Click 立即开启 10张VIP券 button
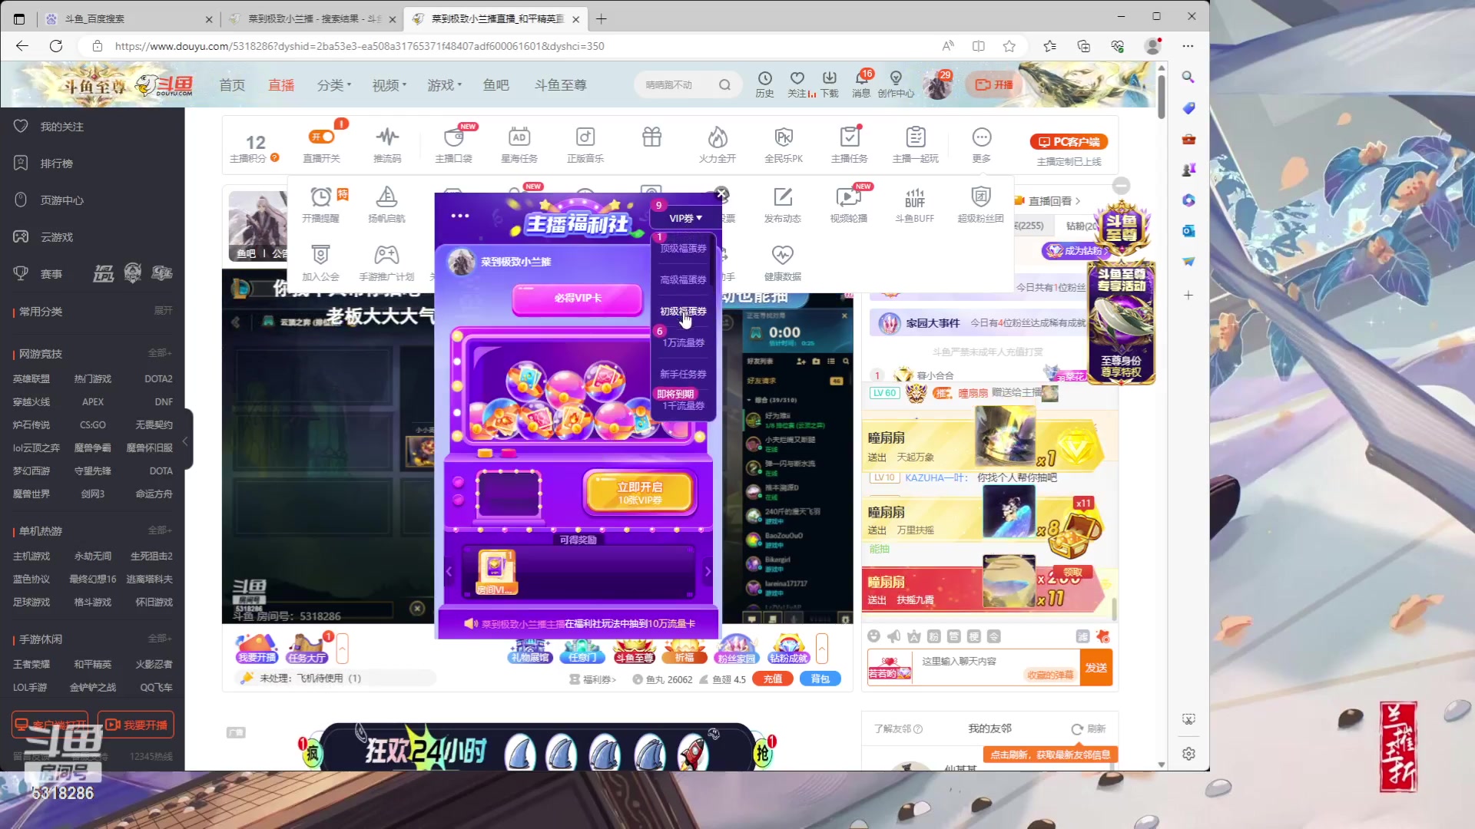Screen dimensions: 1475x829 640,493
